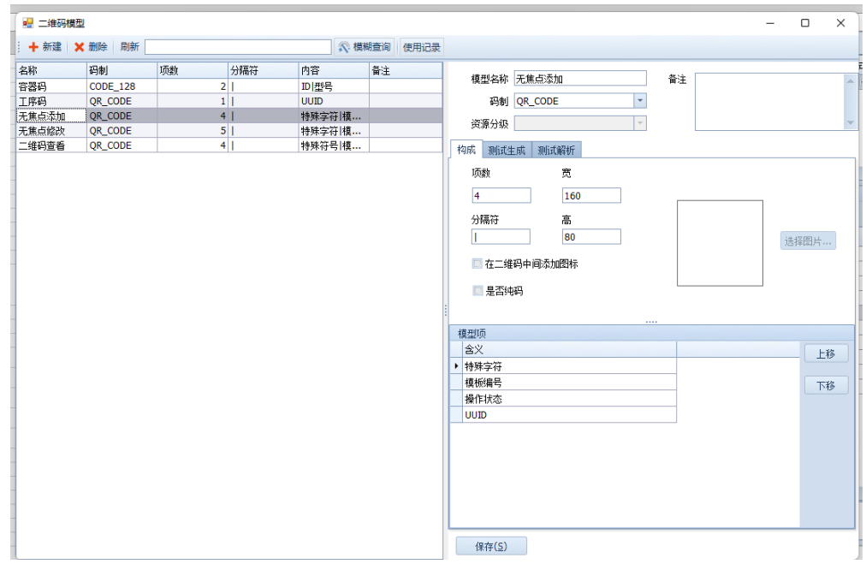Select the 容器码 row in the list

pyautogui.click(x=51, y=86)
